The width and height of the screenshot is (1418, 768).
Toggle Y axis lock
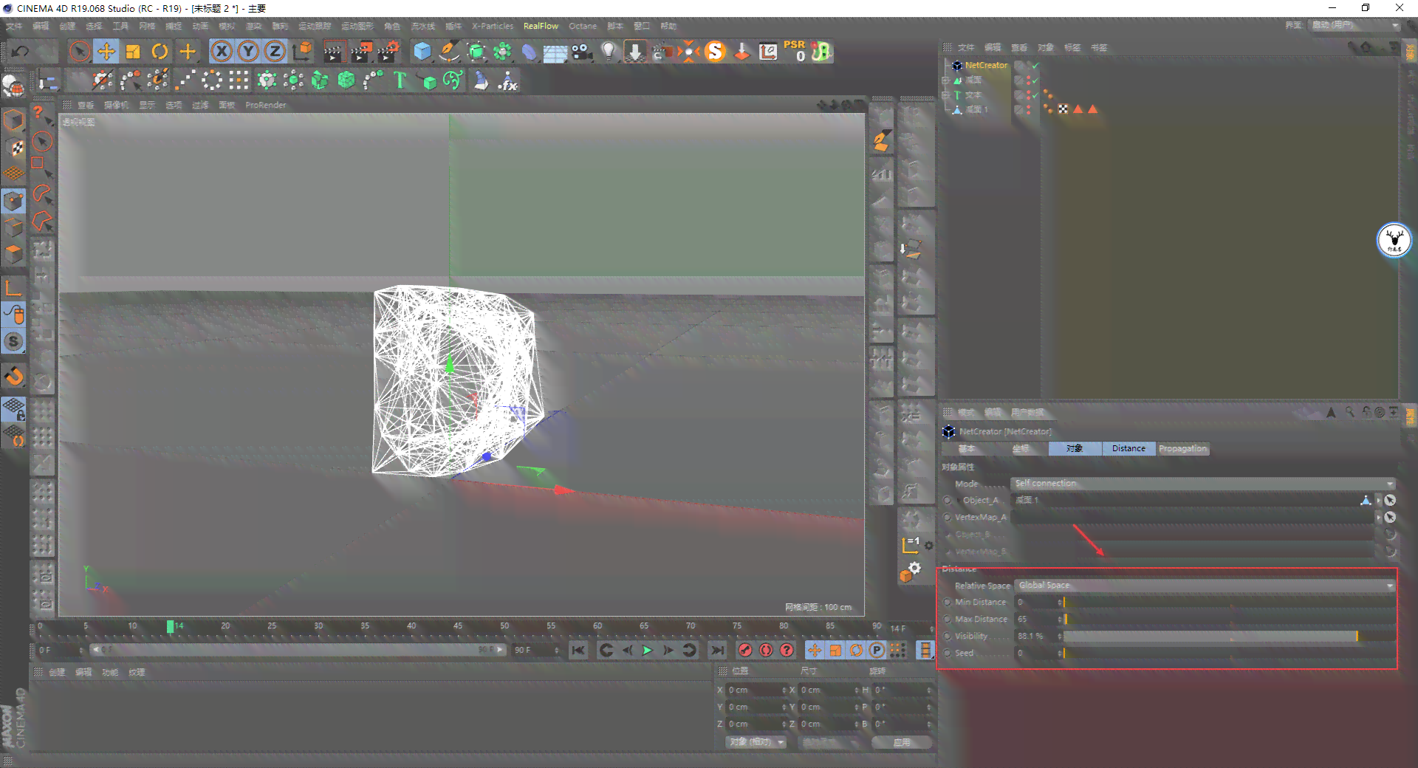tap(248, 51)
